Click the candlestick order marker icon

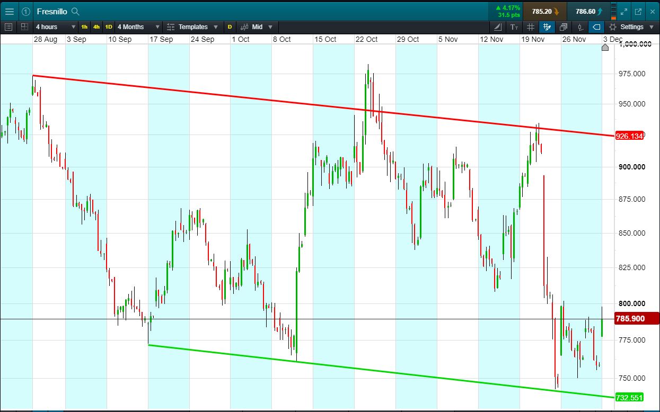(580, 26)
